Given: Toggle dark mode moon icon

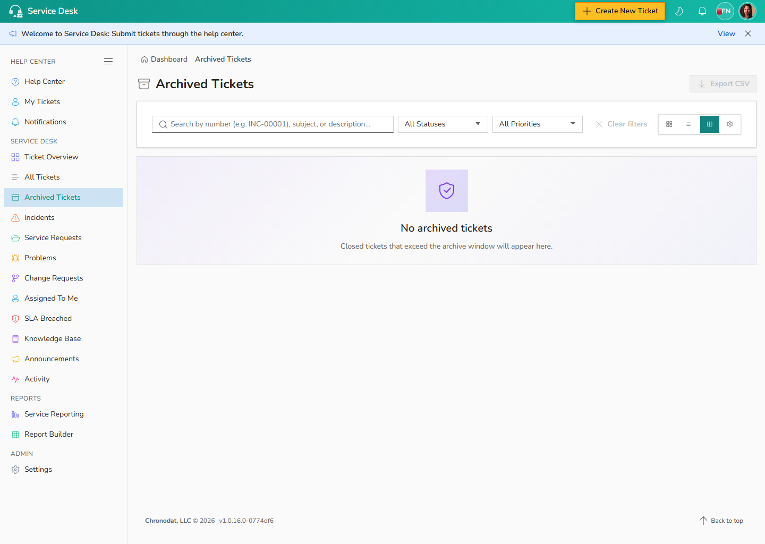Looking at the screenshot, I should 679,11.
